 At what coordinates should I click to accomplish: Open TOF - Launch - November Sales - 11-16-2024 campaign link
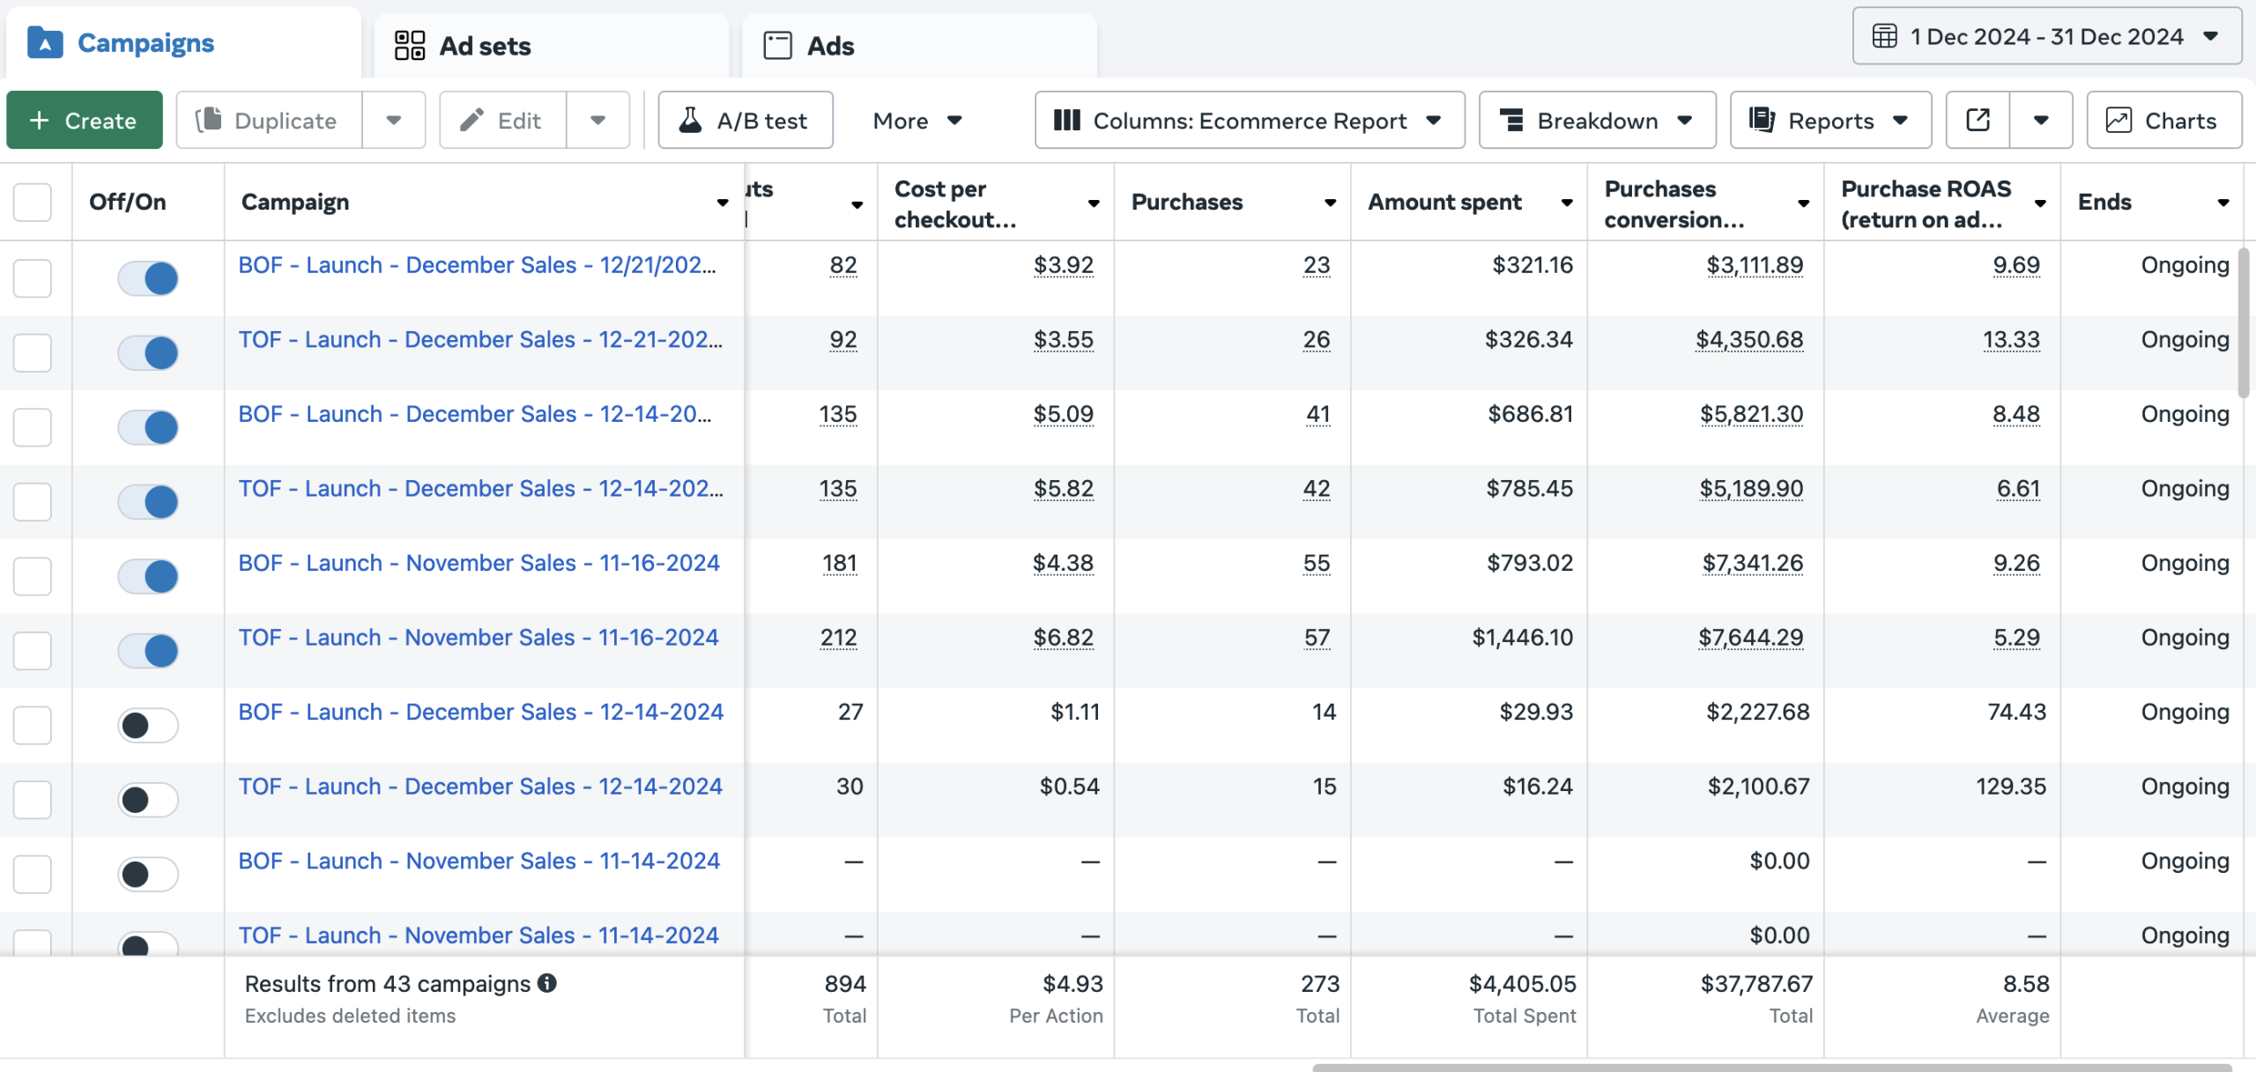click(479, 637)
